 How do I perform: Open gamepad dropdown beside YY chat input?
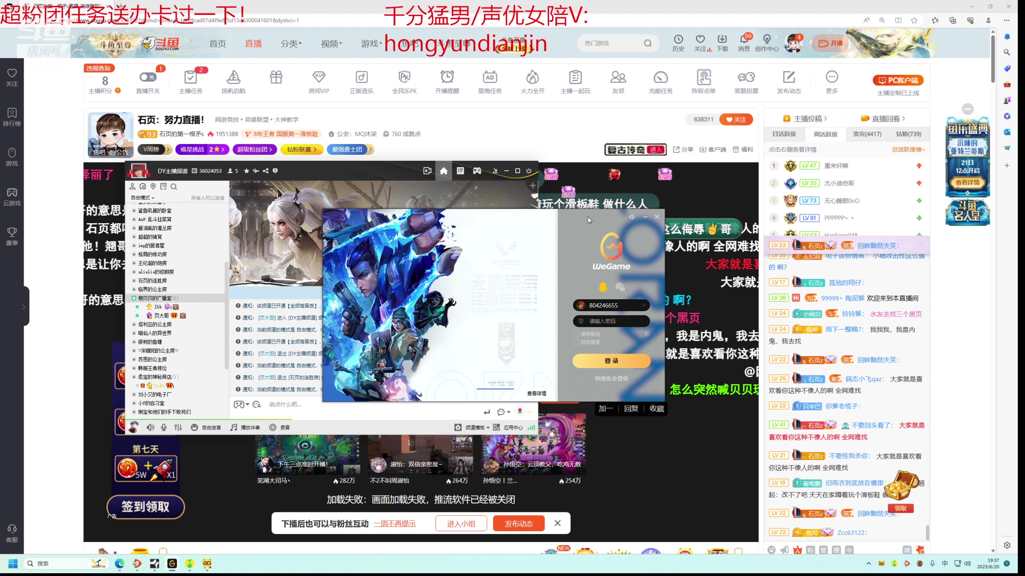241,404
